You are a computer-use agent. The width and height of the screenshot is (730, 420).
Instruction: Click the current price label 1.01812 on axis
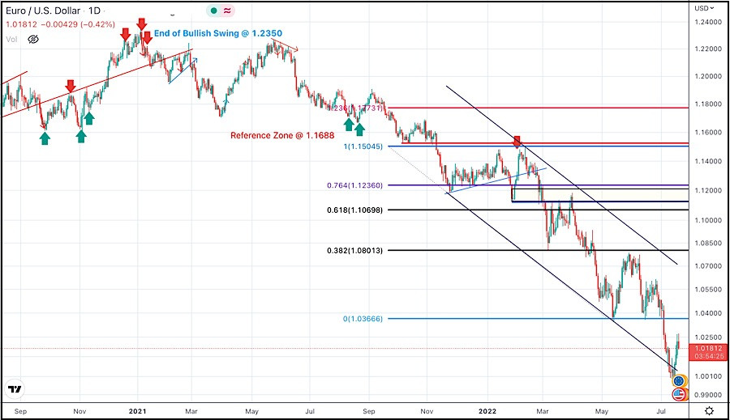707,348
